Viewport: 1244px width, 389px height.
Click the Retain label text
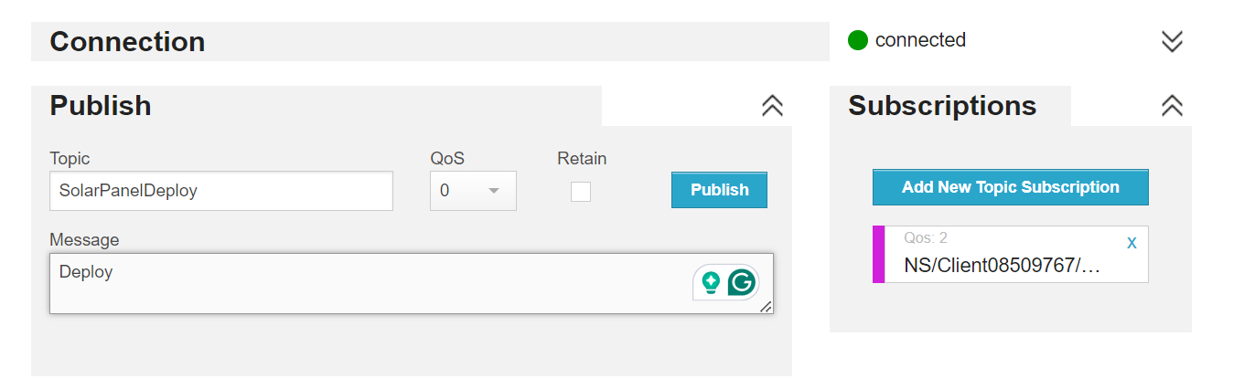tap(582, 159)
